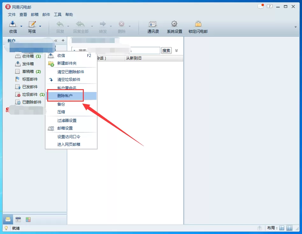The height and width of the screenshot is (234, 302).
Task: Select 垃圾邮件 junk mail folder
Action: [x=30, y=95]
